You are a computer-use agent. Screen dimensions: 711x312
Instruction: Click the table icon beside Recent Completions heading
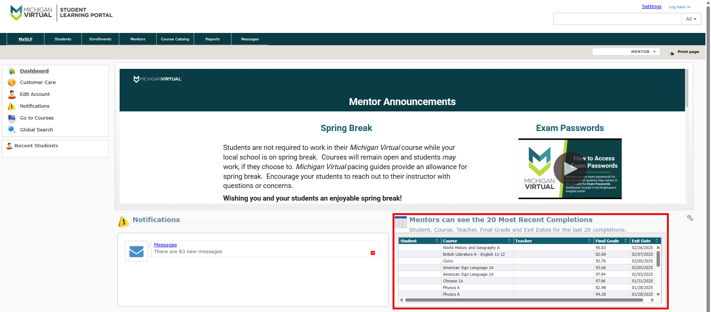tap(401, 222)
